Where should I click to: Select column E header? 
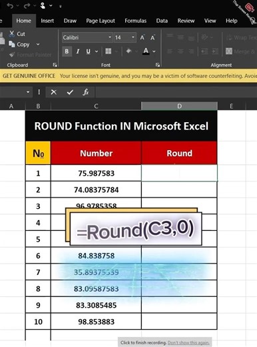(x=232, y=106)
